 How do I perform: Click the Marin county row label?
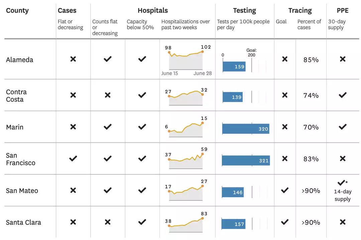(15, 127)
